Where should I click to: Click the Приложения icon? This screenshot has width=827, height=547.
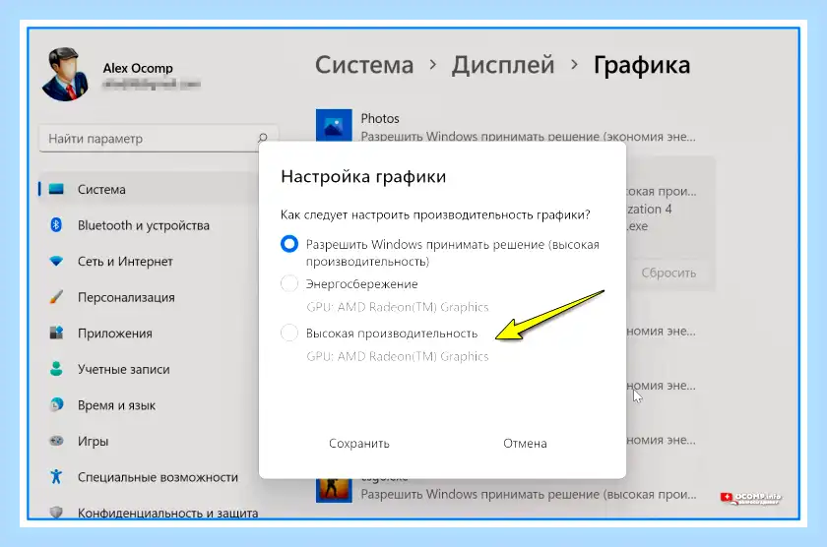tap(56, 334)
